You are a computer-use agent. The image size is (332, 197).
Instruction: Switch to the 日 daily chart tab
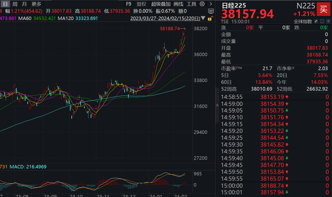click(x=5, y=4)
